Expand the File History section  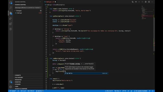pyautogui.click(x=19, y=77)
